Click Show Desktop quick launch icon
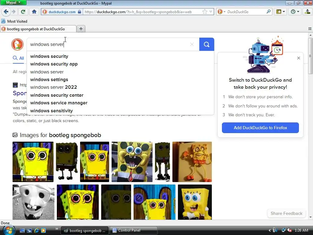The height and width of the screenshot is (235, 313). click(x=22, y=230)
